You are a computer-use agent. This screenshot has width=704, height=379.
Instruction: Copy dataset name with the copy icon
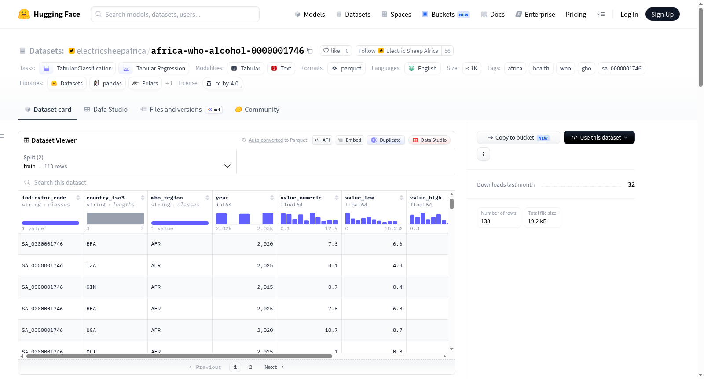pos(310,51)
